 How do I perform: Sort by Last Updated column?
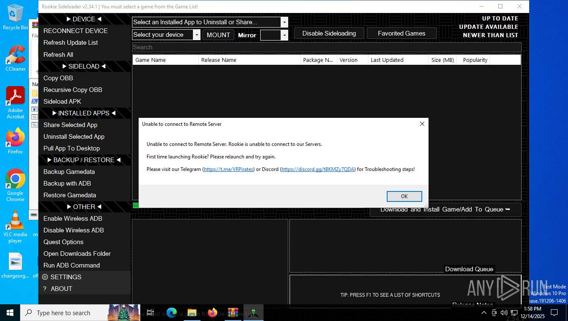tap(398, 60)
